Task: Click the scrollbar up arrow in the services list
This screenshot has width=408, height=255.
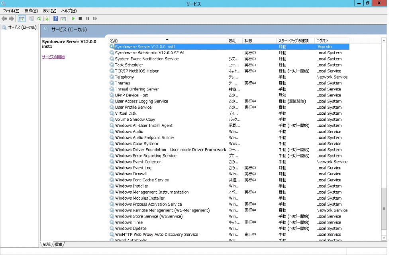Action: click(x=384, y=41)
